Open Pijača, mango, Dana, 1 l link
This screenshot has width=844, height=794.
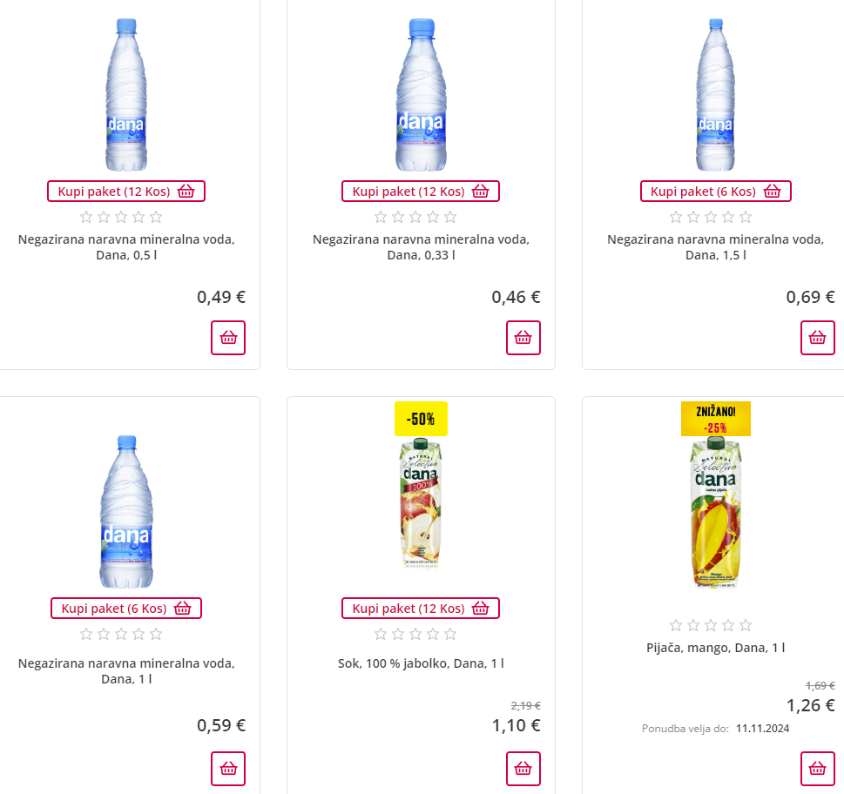715,648
